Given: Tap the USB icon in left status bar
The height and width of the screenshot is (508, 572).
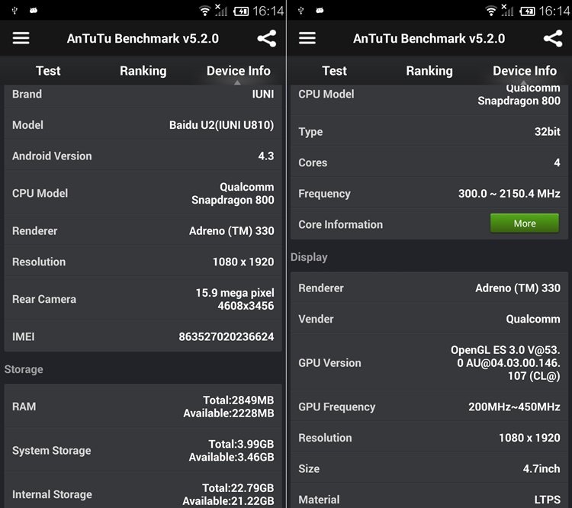Looking at the screenshot, I should 14,11.
